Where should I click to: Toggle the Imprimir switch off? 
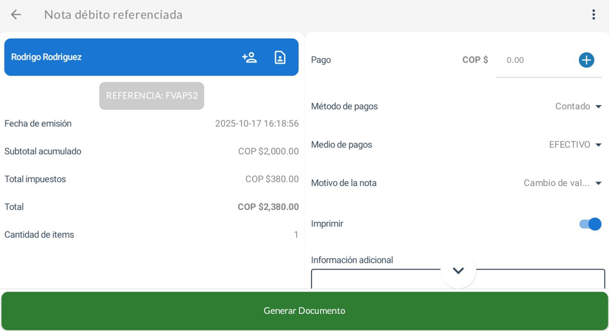[x=590, y=224]
